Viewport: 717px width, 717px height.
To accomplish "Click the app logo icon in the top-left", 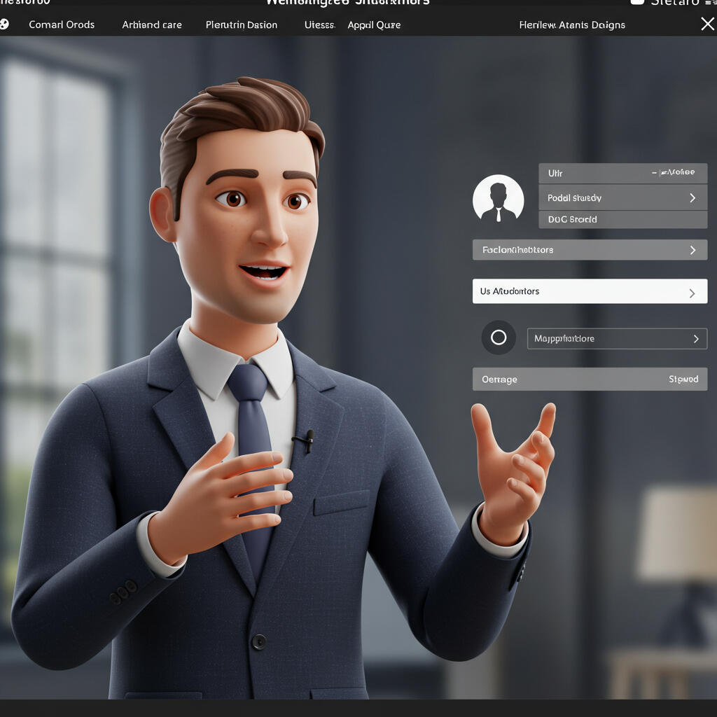I will 4,25.
